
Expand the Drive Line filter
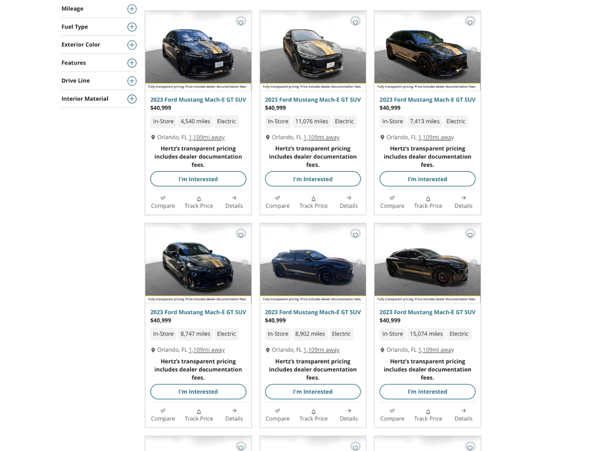[x=132, y=81]
